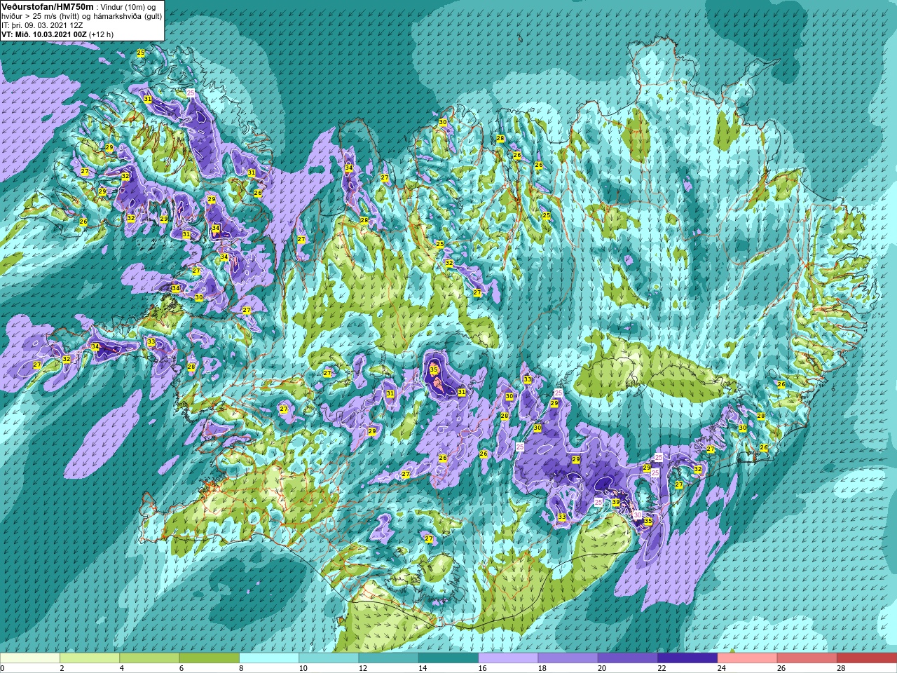
Task: Select the violet 20–22 m/s legend swatch
Action: point(628,658)
